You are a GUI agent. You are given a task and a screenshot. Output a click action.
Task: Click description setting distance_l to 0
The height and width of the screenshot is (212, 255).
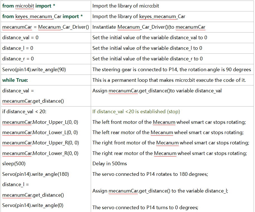pos(147,48)
